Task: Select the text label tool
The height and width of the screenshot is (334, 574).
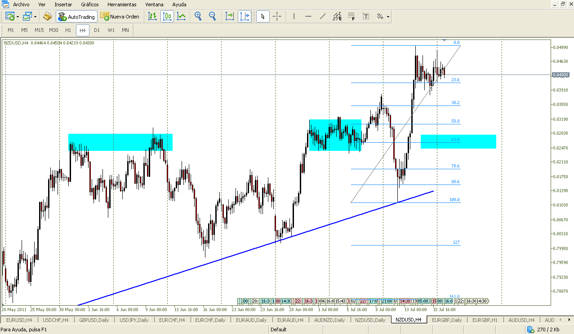Action: [x=366, y=17]
